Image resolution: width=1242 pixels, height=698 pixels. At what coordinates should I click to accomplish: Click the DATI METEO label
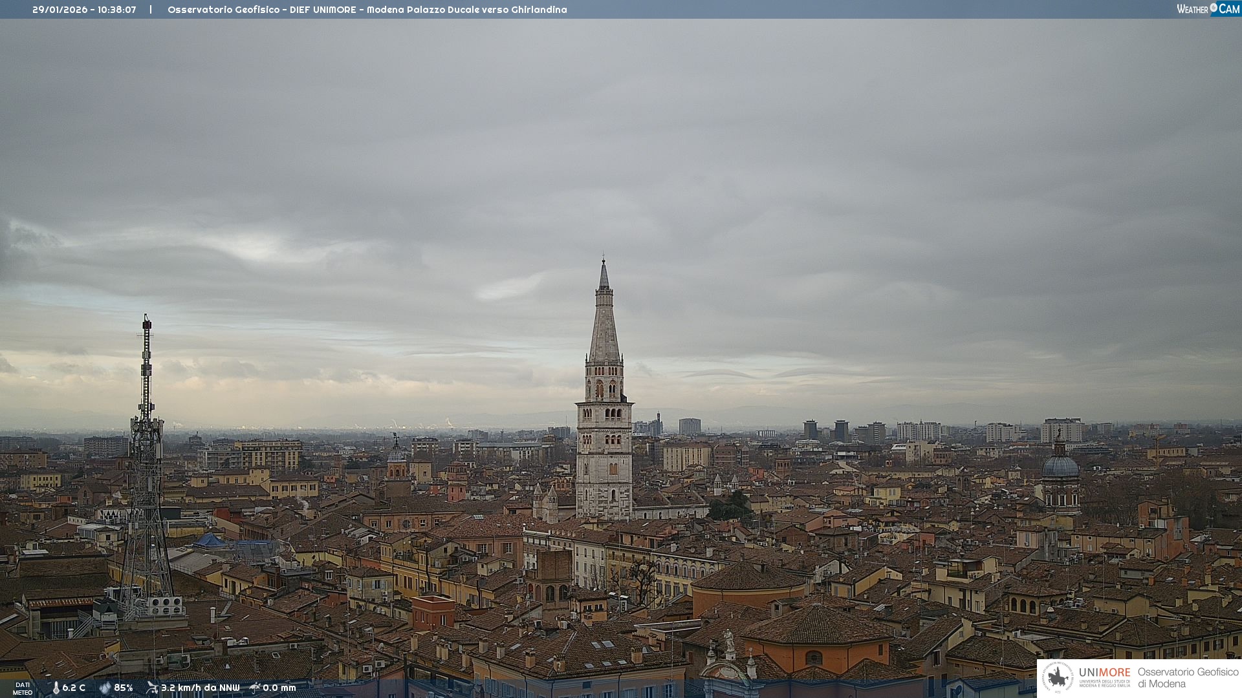pos(23,688)
